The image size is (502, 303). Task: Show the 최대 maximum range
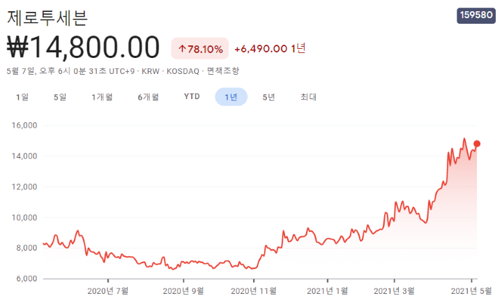[308, 97]
